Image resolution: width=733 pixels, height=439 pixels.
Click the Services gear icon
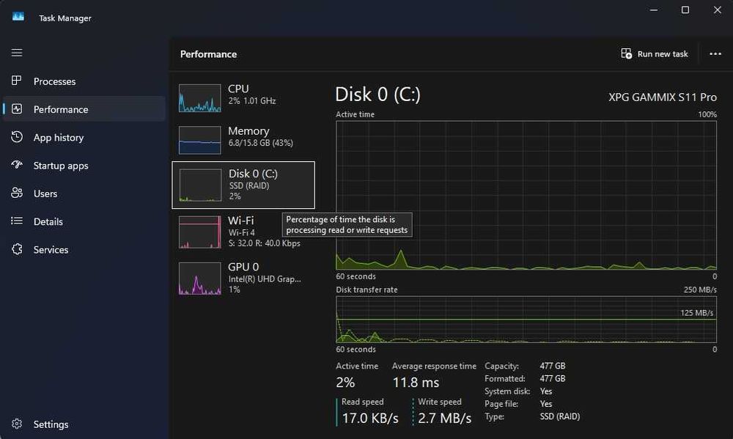tap(17, 250)
